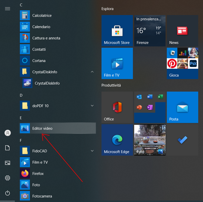Screen dimensions: 203x202
Task: Open the Calendario app icon
Action: [x=25, y=27]
